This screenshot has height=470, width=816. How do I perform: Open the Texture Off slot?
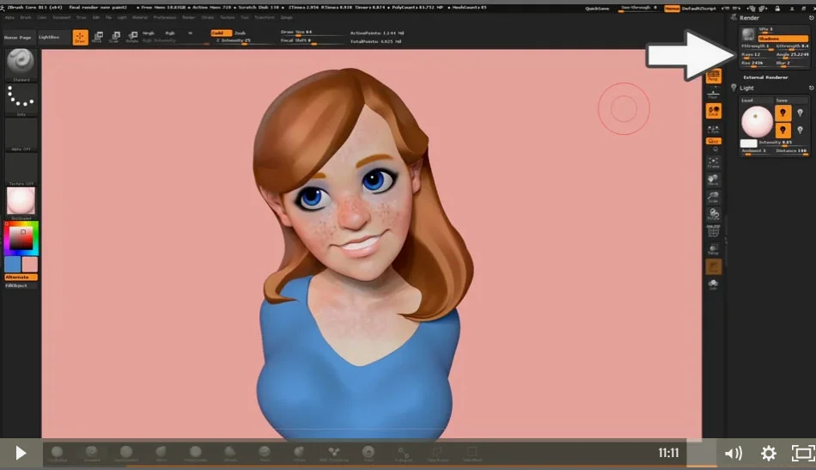[x=21, y=168]
